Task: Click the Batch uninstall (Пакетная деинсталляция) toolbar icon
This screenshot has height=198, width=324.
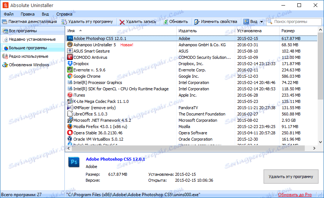Action: 4,22
